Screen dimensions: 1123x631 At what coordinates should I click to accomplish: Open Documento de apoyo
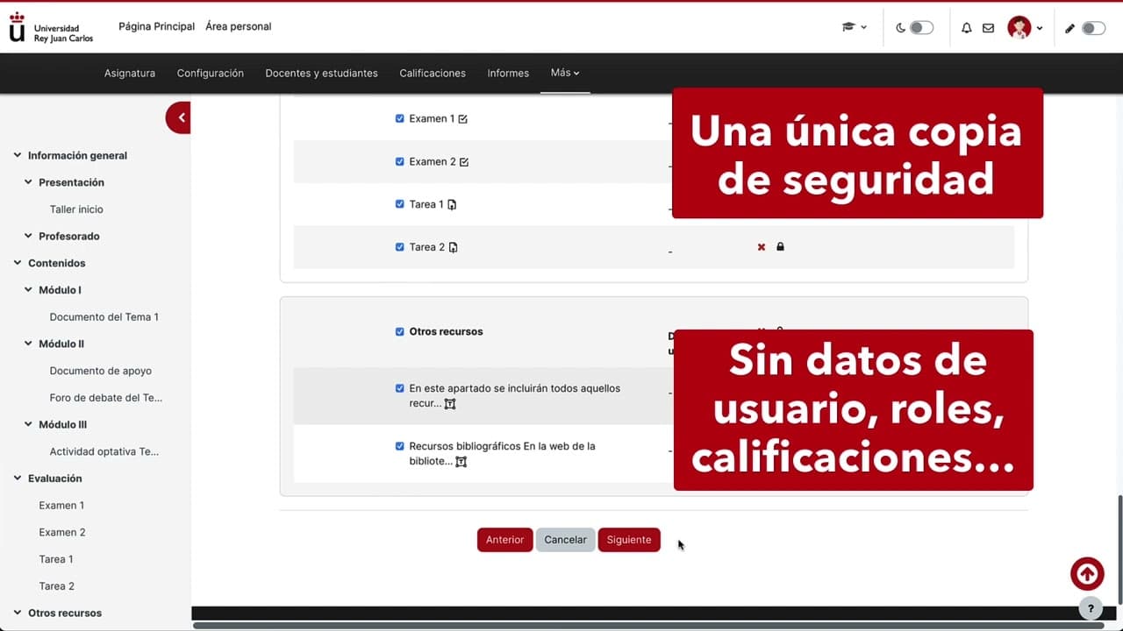click(x=100, y=371)
